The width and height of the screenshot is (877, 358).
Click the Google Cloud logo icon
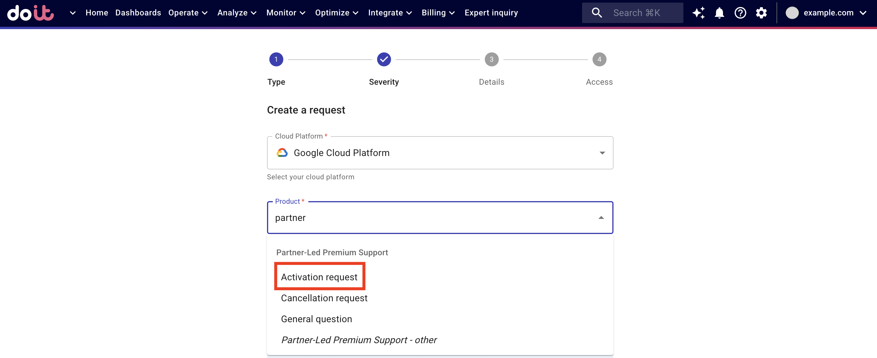[282, 153]
